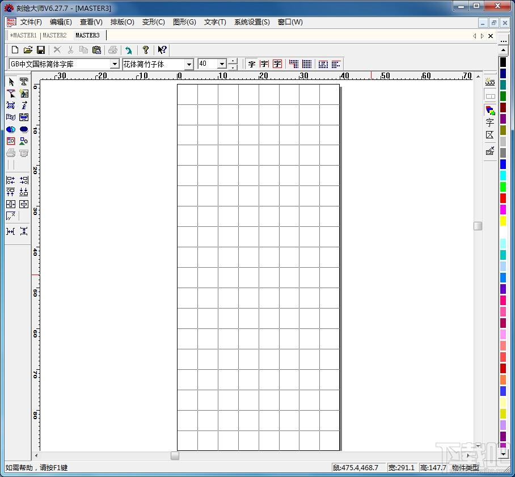Open the 花体简竹子体 typeface dropdown
This screenshot has width=515, height=477.
click(189, 64)
